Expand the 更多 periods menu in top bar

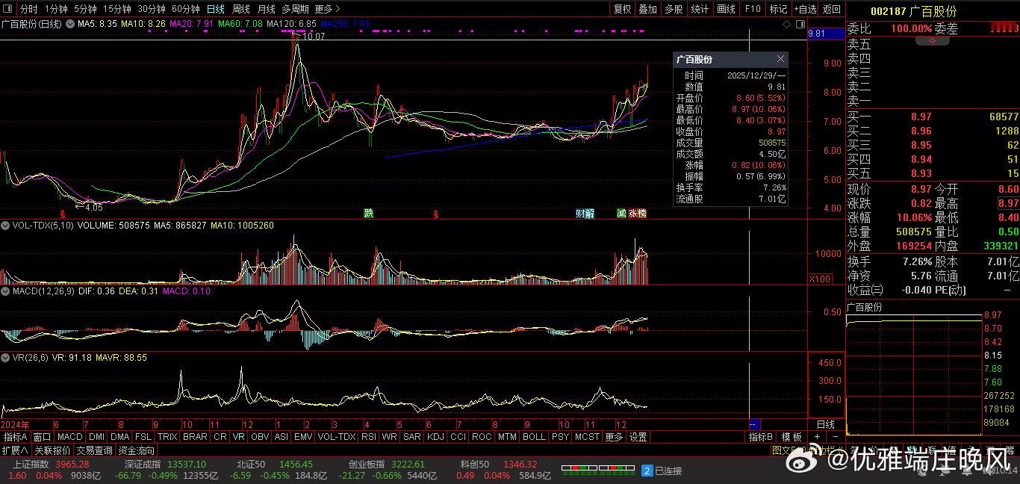[x=327, y=9]
